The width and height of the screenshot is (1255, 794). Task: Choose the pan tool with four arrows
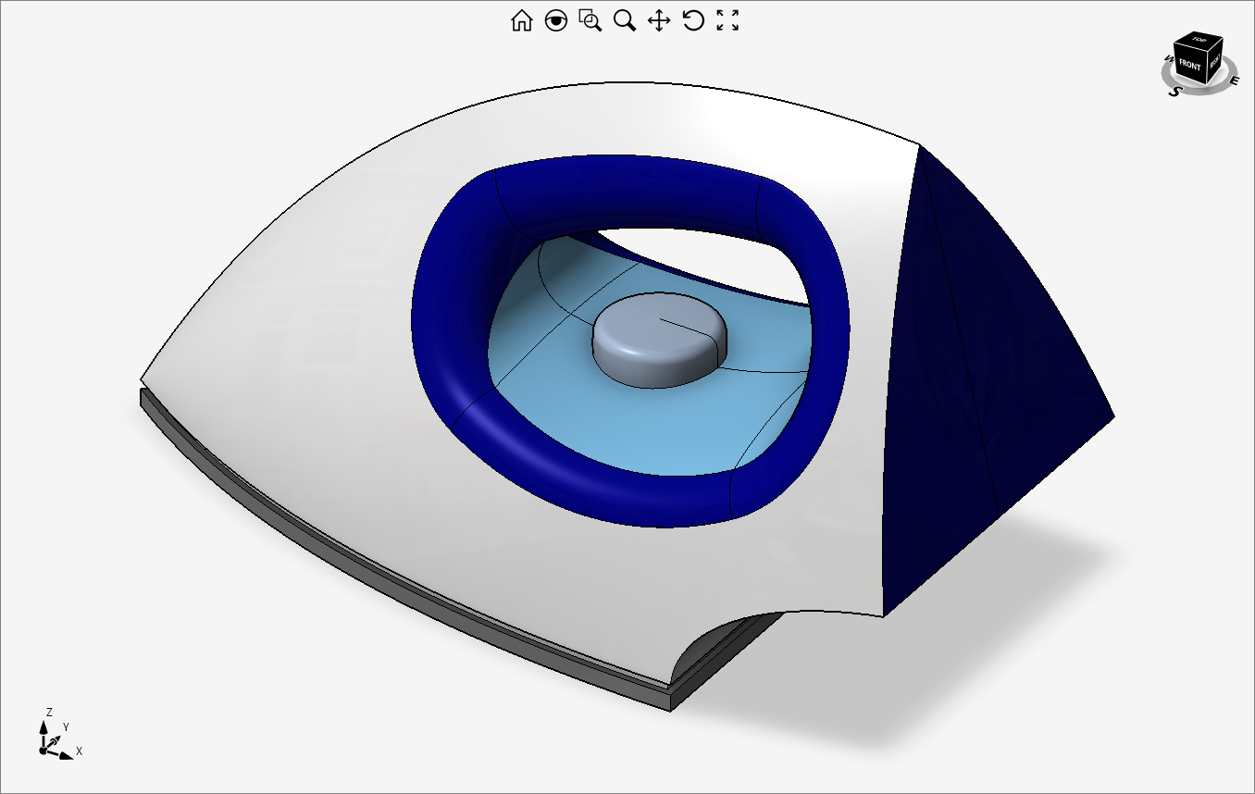pos(658,20)
